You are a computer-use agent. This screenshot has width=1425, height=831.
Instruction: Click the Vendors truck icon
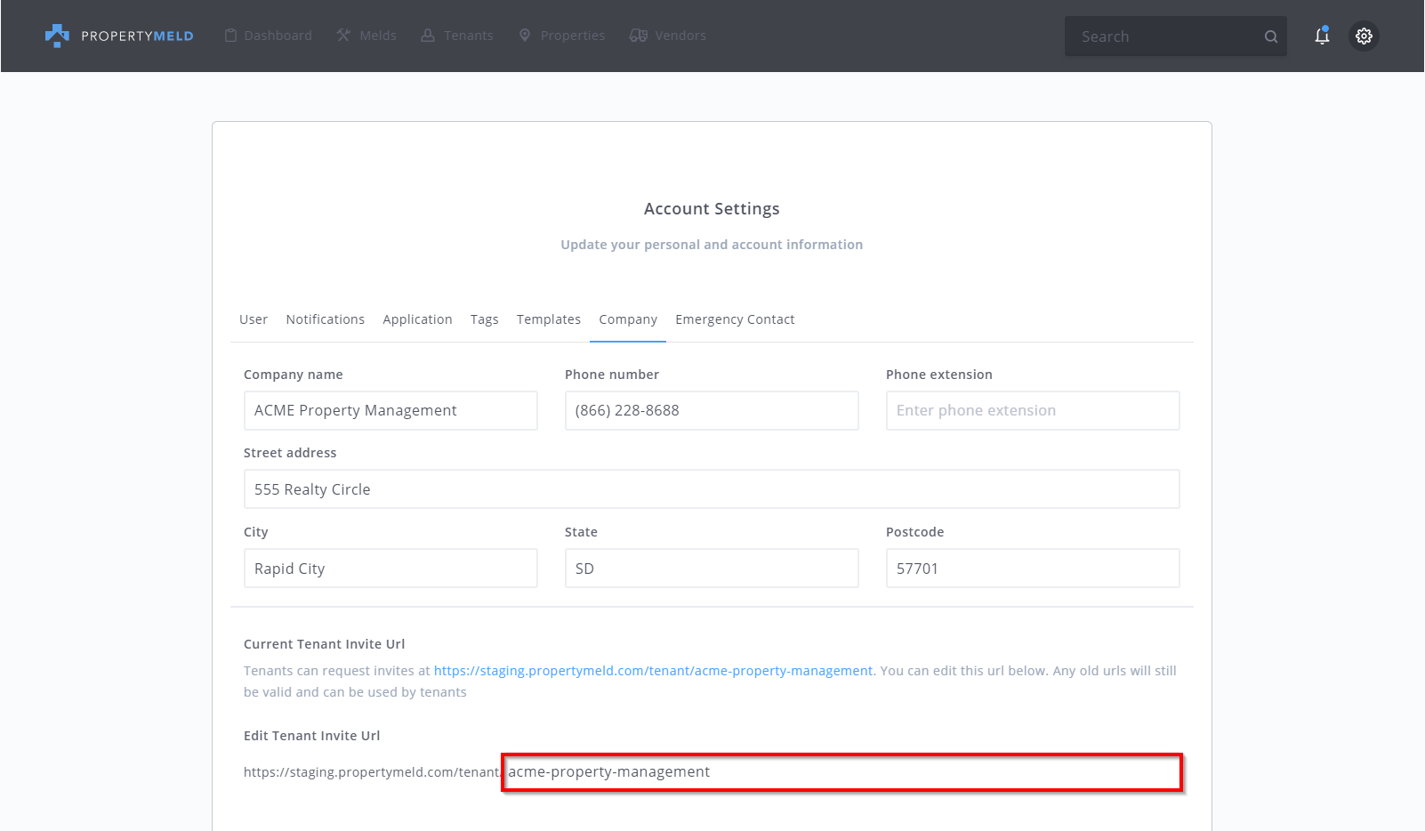(x=638, y=36)
